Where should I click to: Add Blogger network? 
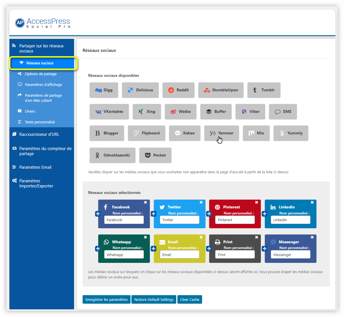107,133
